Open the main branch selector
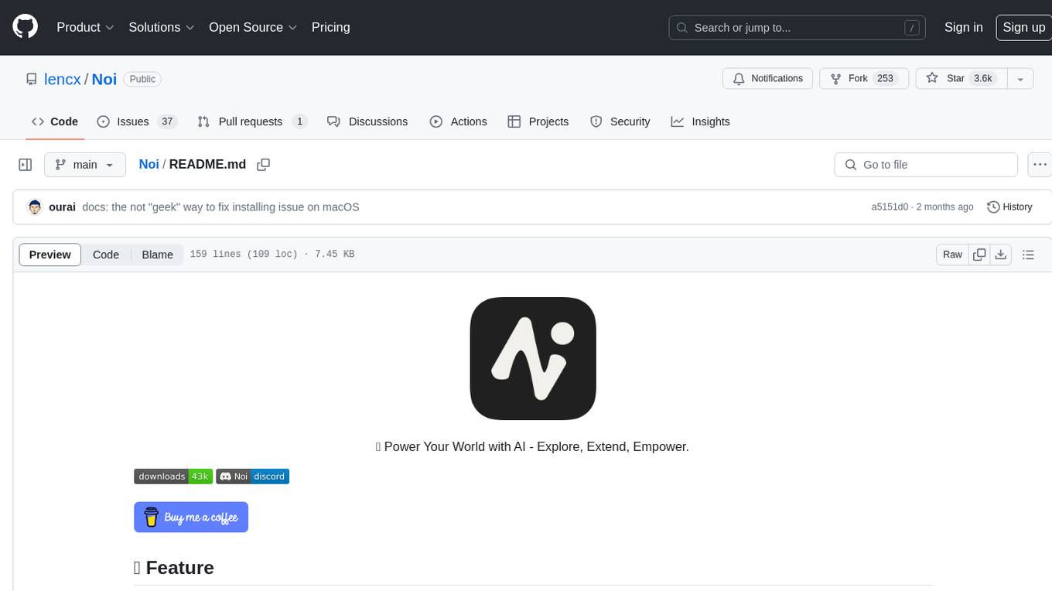The width and height of the screenshot is (1052, 591). tap(85, 165)
